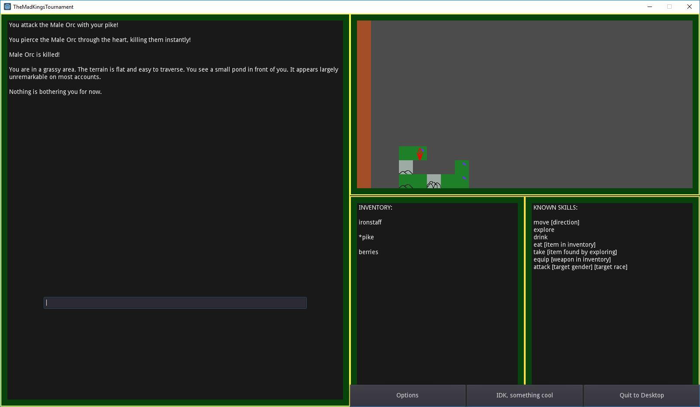Click the brown wall strip on the map
The image size is (700, 407).
(x=364, y=104)
